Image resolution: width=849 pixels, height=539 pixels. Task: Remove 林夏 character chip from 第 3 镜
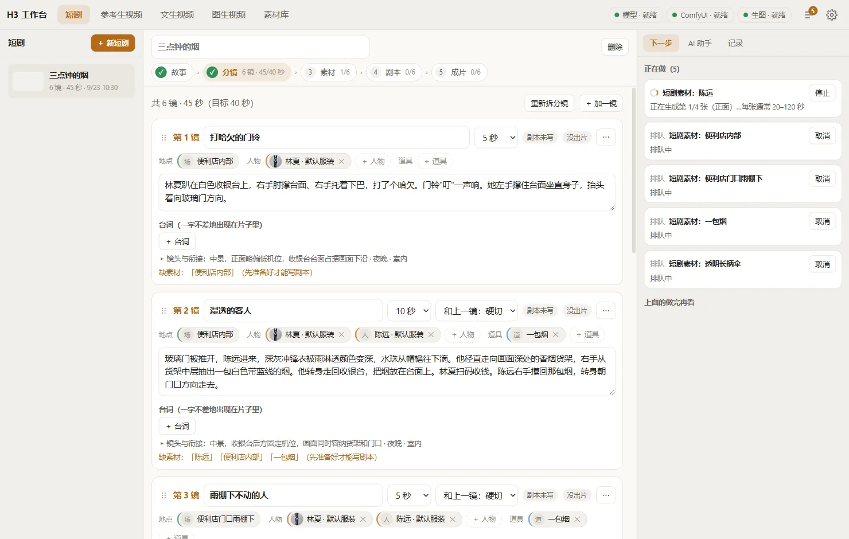point(363,520)
